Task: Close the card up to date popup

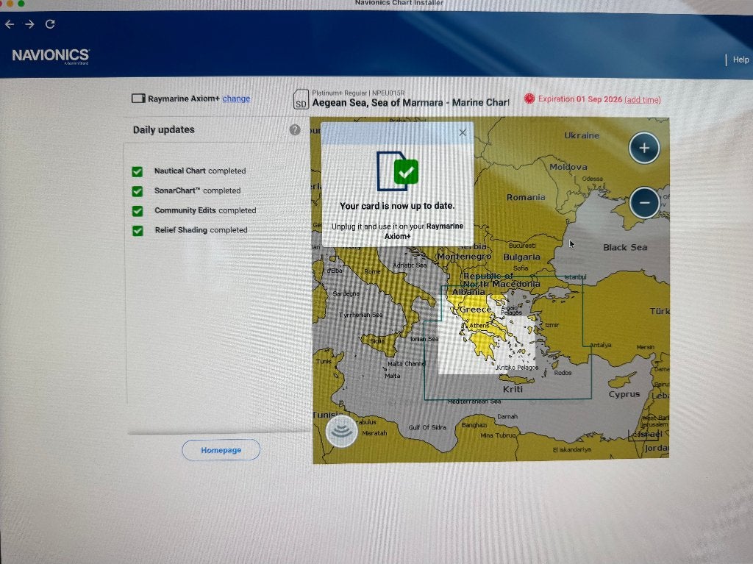Action: click(x=463, y=132)
